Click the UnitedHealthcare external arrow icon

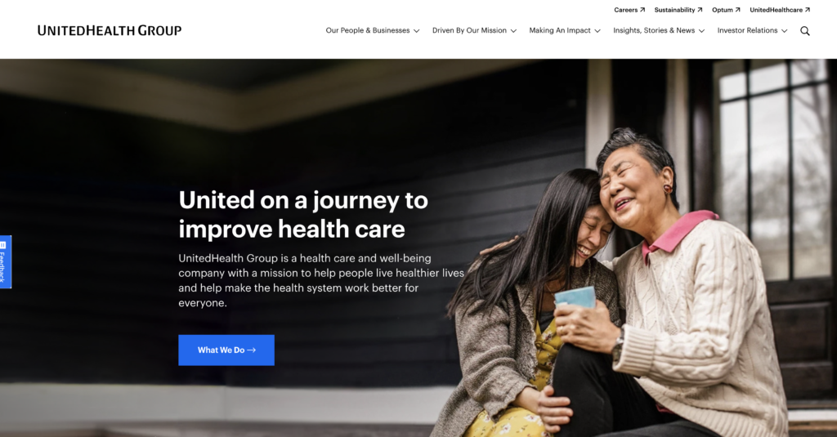[808, 10]
